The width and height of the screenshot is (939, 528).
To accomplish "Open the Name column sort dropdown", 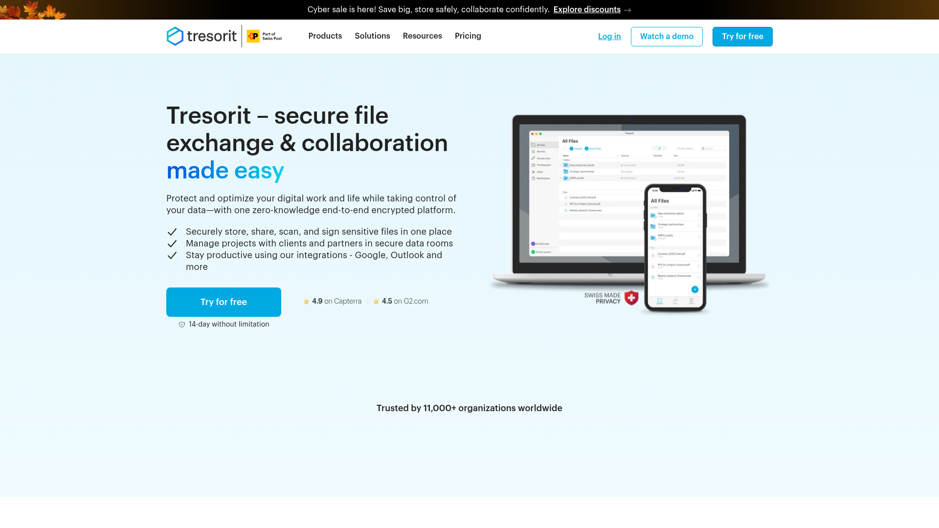I will (618, 155).
